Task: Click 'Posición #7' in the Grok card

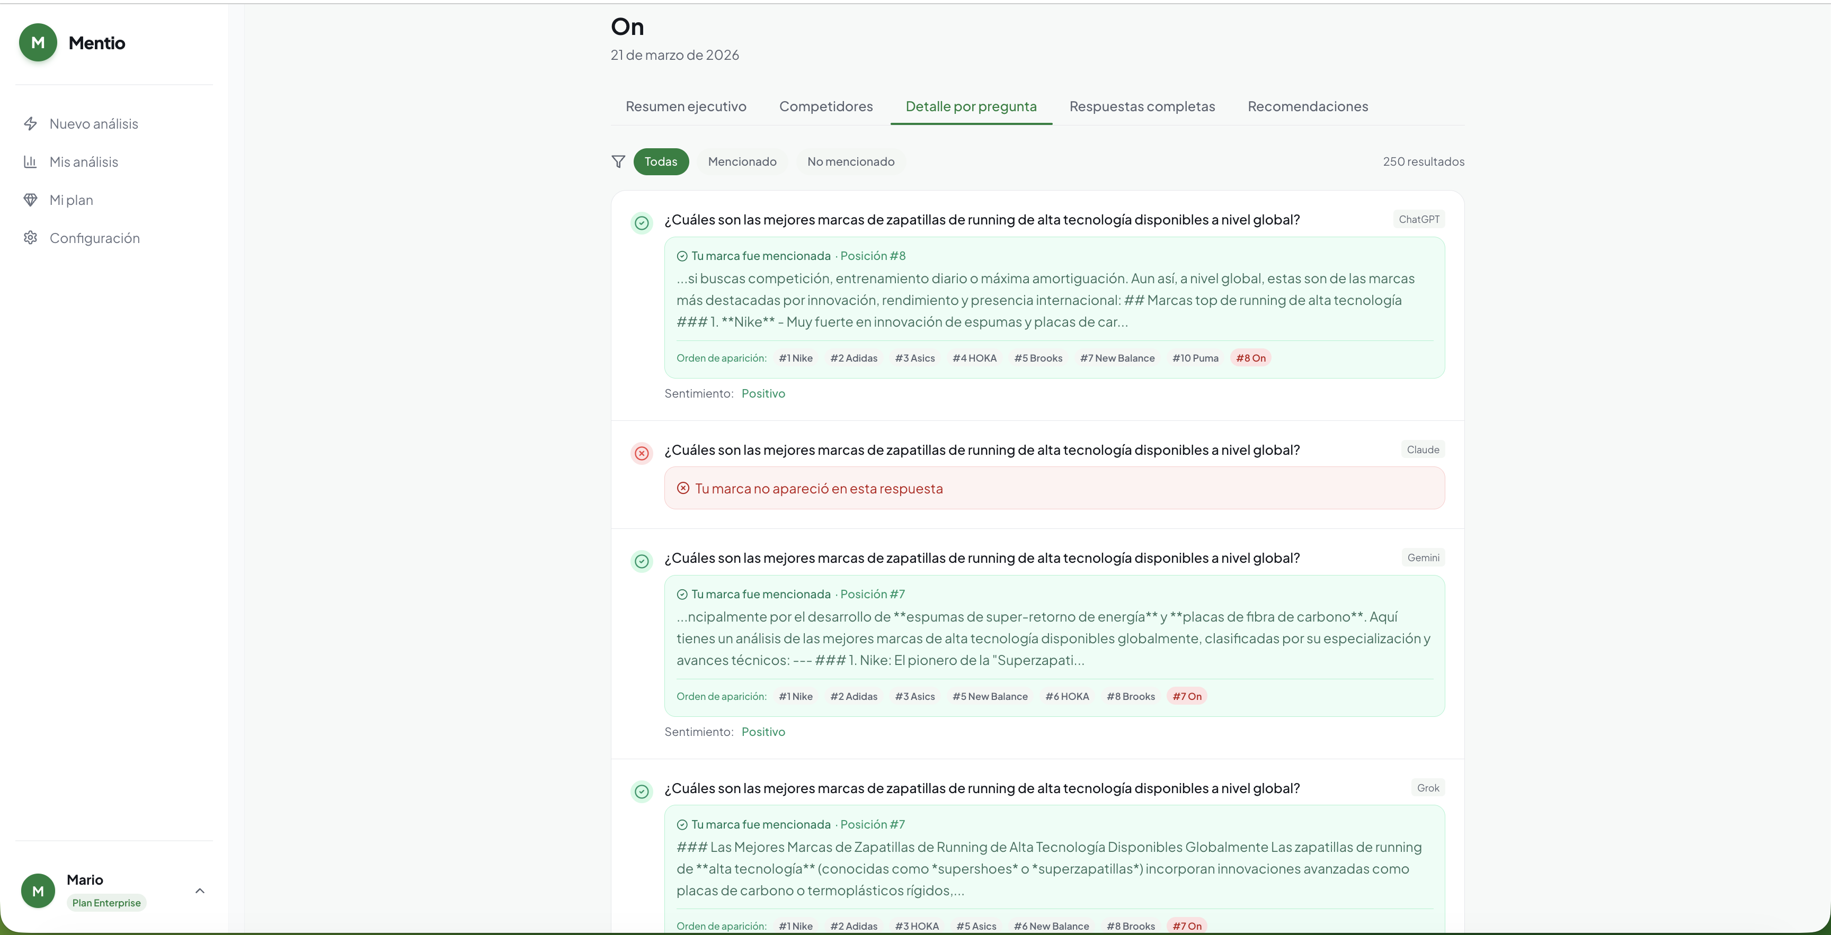Action: [x=873, y=824]
